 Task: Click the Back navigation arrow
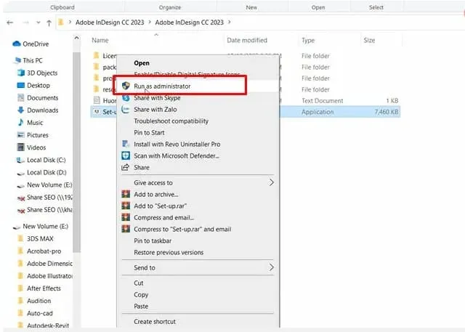9,23
